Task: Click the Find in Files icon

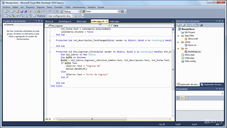Action: [83, 11]
